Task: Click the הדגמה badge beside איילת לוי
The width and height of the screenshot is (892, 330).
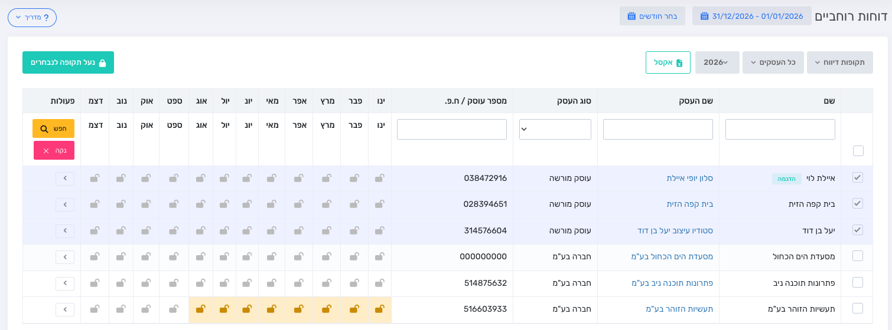Action: click(x=787, y=179)
